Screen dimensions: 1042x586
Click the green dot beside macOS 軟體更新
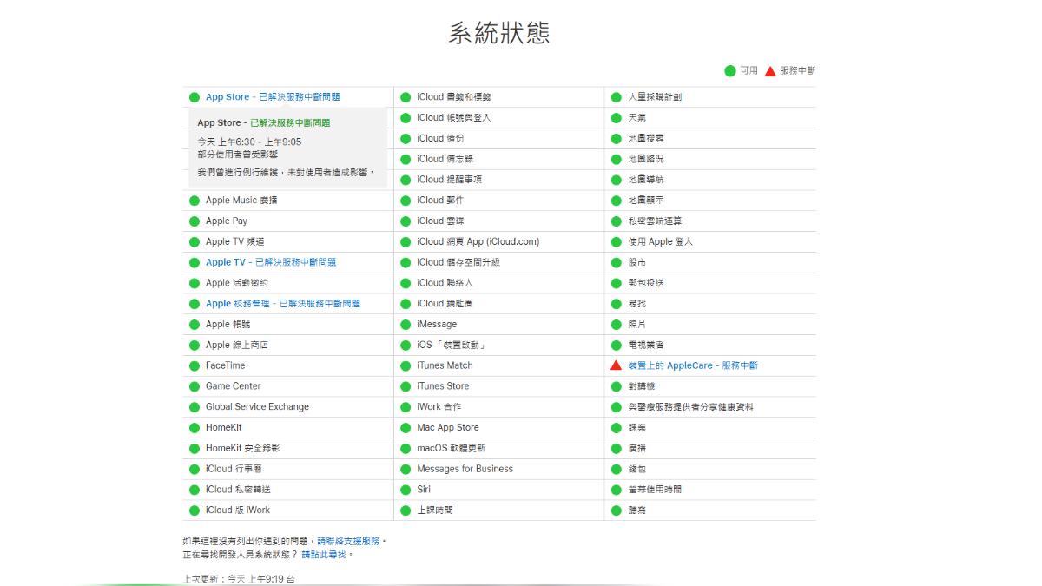pos(406,449)
